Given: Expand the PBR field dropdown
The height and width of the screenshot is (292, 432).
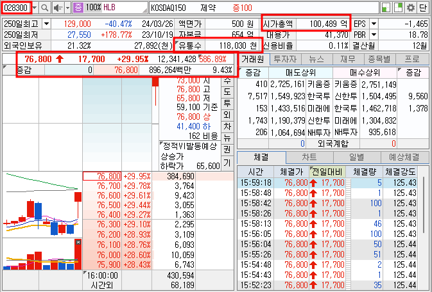Looking at the screenshot, I should [x=374, y=35].
